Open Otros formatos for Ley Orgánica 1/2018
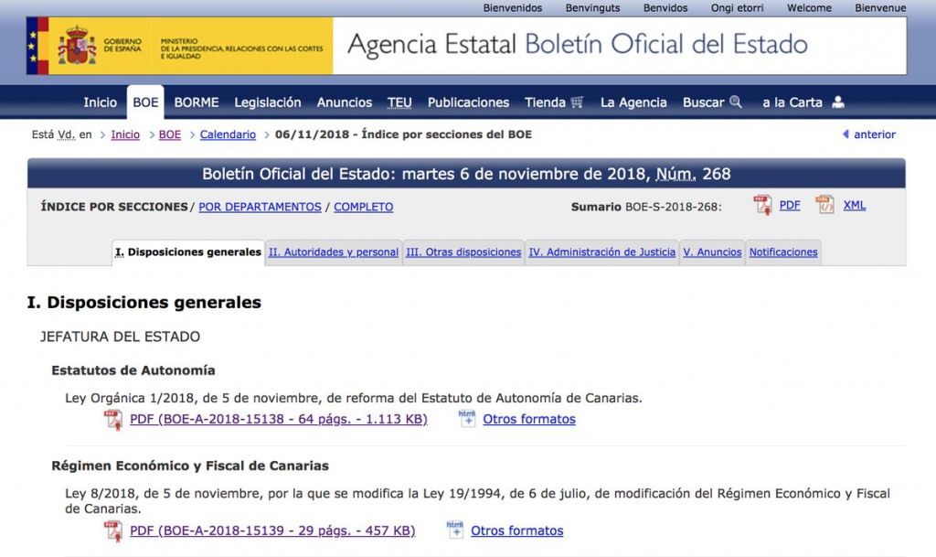Image resolution: width=936 pixels, height=557 pixels. (x=529, y=419)
